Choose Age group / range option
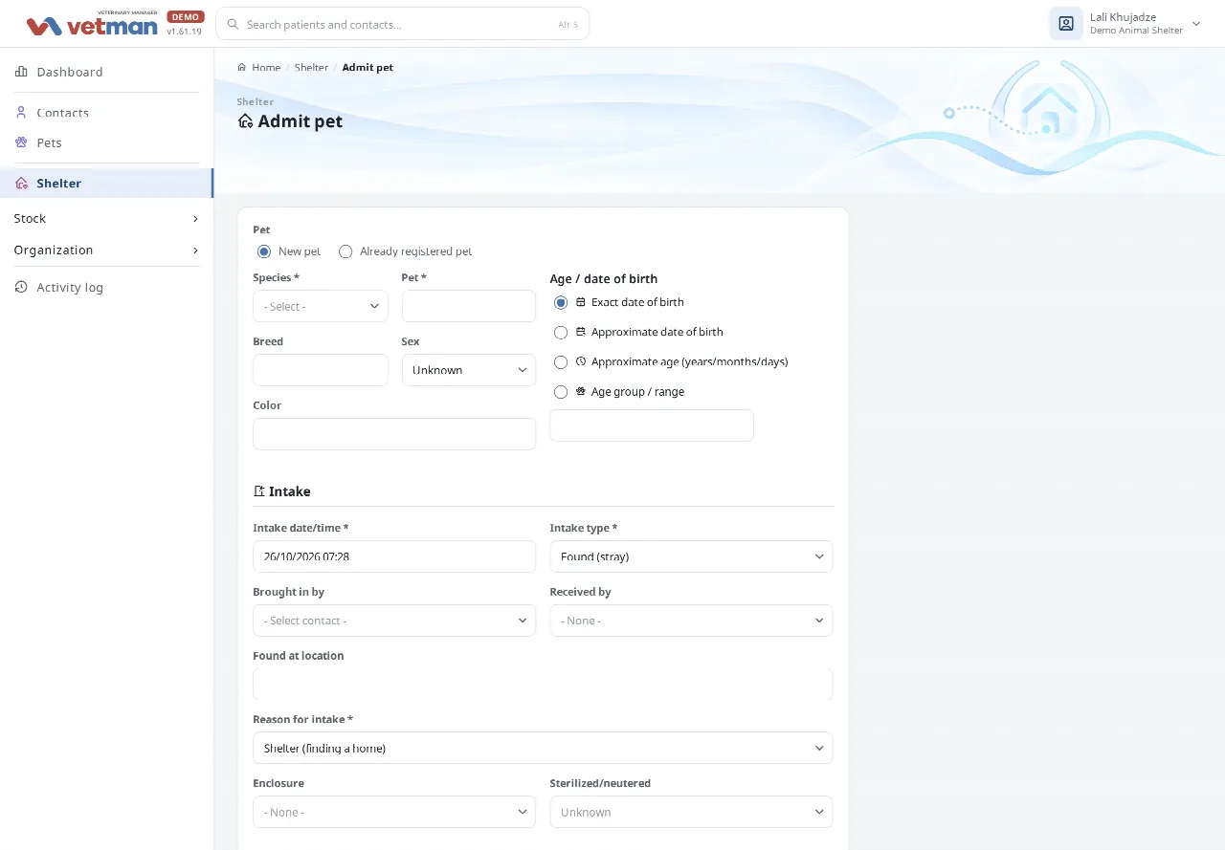This screenshot has width=1225, height=850. 561,392
